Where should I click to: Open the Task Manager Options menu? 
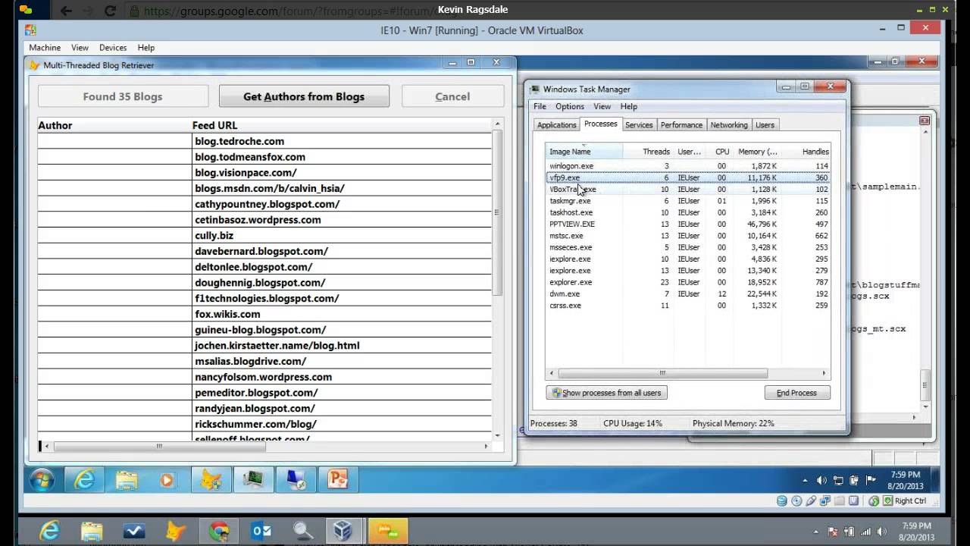click(570, 106)
